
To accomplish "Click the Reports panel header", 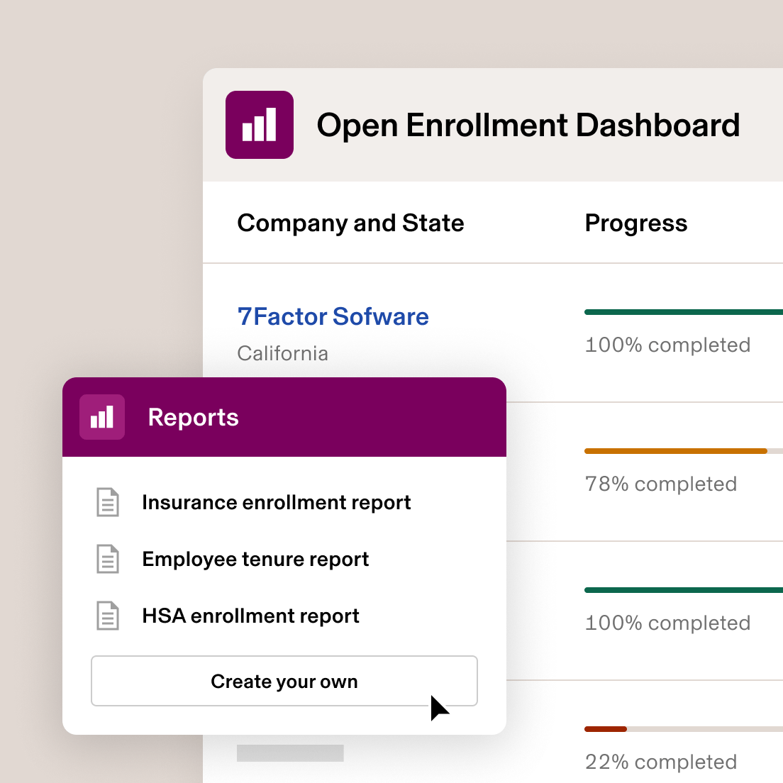I will (193, 417).
